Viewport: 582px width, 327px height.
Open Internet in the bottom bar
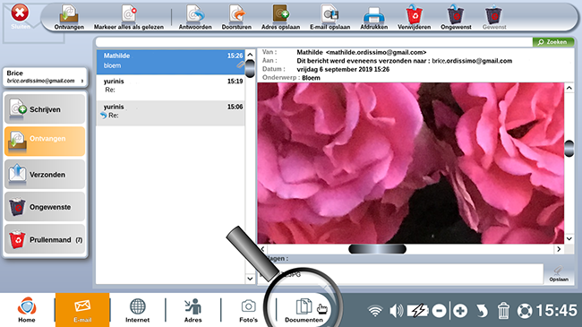coord(137,310)
